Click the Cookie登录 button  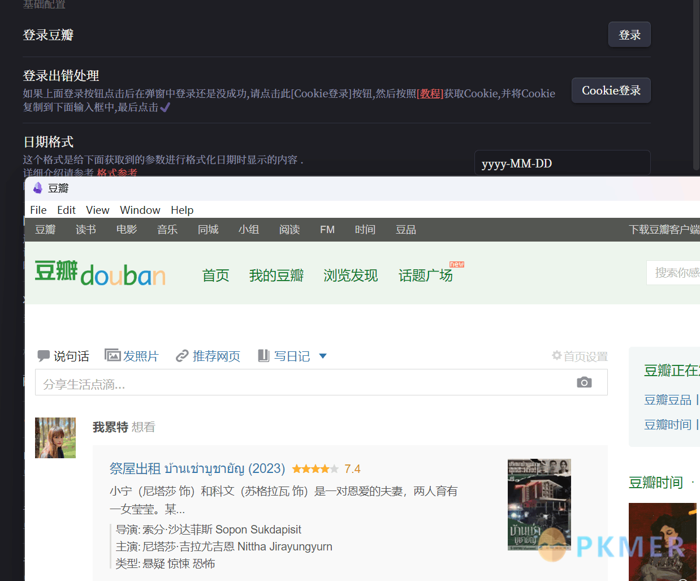(611, 90)
